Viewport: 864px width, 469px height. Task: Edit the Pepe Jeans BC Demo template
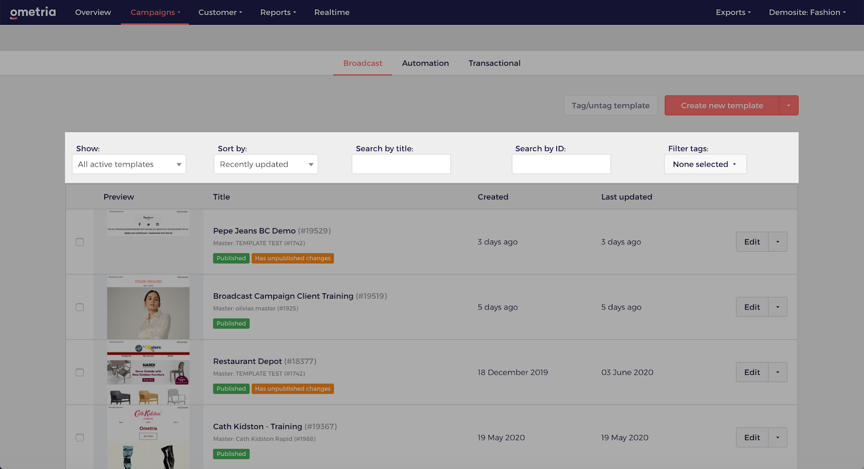[x=752, y=242]
